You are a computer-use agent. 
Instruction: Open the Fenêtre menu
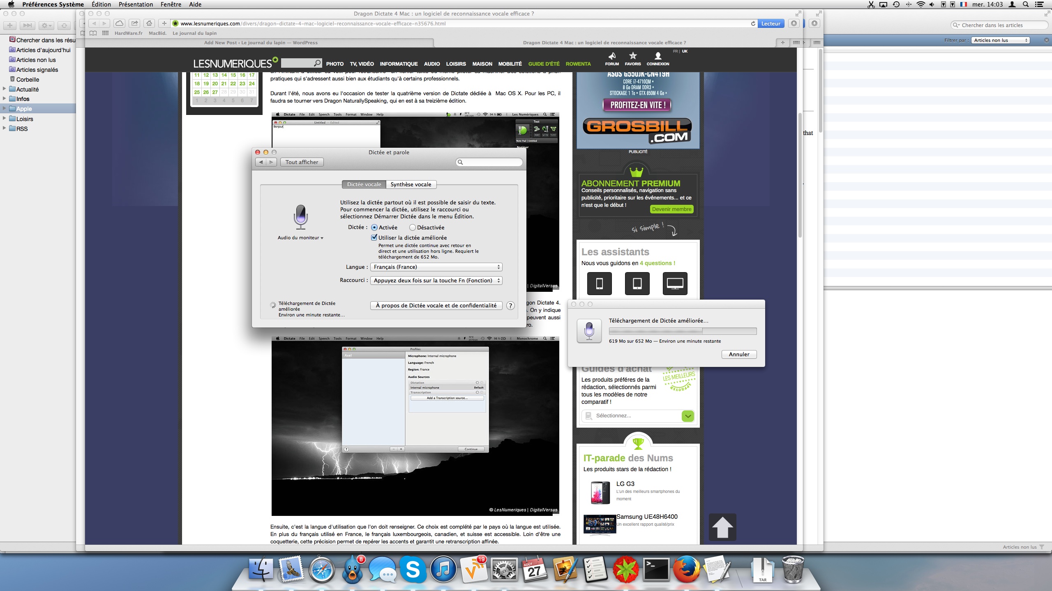coord(171,5)
